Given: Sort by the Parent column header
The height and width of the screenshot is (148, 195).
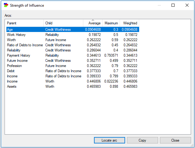Looking at the screenshot, I should pyautogui.click(x=25, y=23).
